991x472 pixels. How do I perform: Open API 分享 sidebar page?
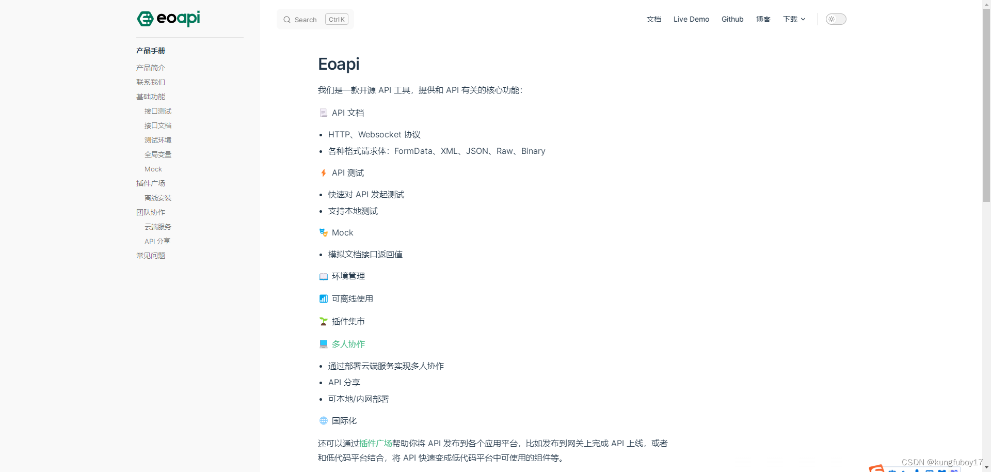[x=157, y=241]
